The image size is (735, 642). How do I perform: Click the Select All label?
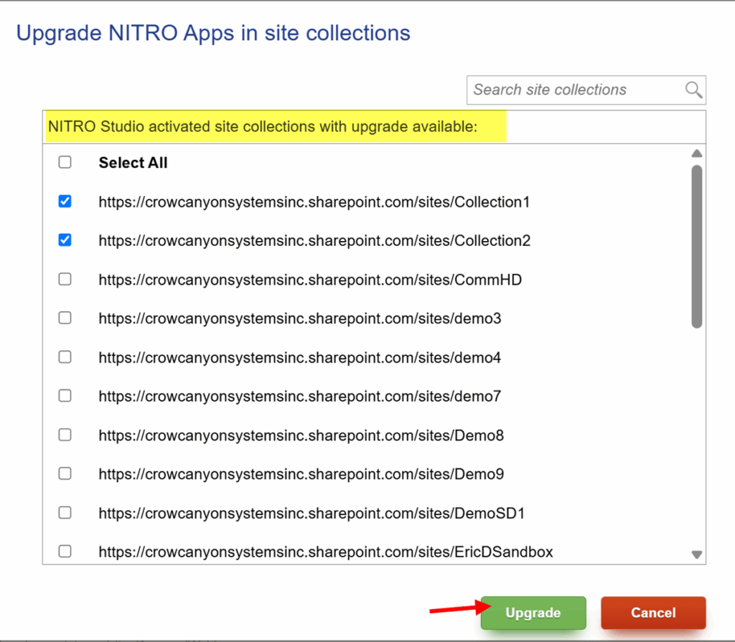coord(133,163)
